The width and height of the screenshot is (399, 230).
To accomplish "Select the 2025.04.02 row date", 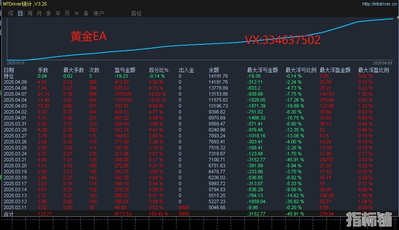I will (x=15, y=112).
